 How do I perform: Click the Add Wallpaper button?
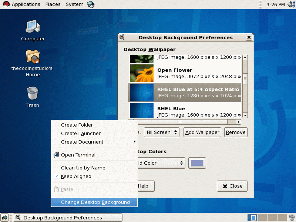coord(202,132)
